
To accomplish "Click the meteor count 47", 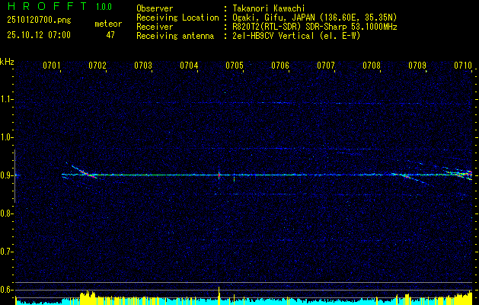I will [110, 35].
